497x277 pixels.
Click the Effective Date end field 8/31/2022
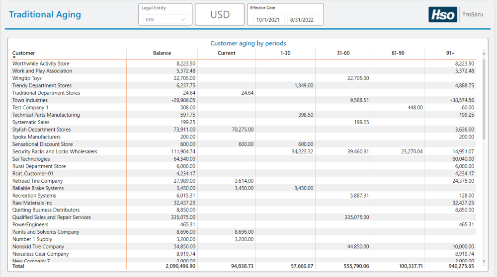302,20
